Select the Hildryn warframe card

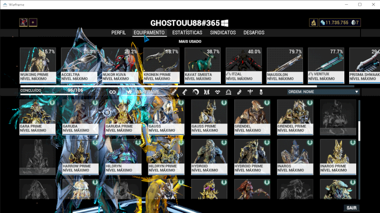[x=123, y=157]
